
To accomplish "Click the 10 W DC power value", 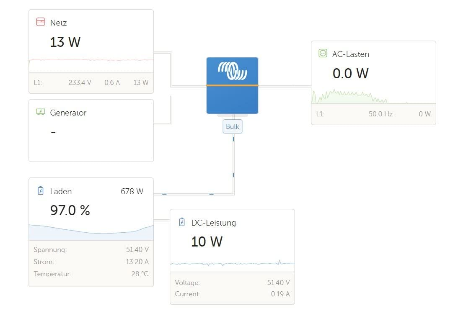I will pos(207,241).
